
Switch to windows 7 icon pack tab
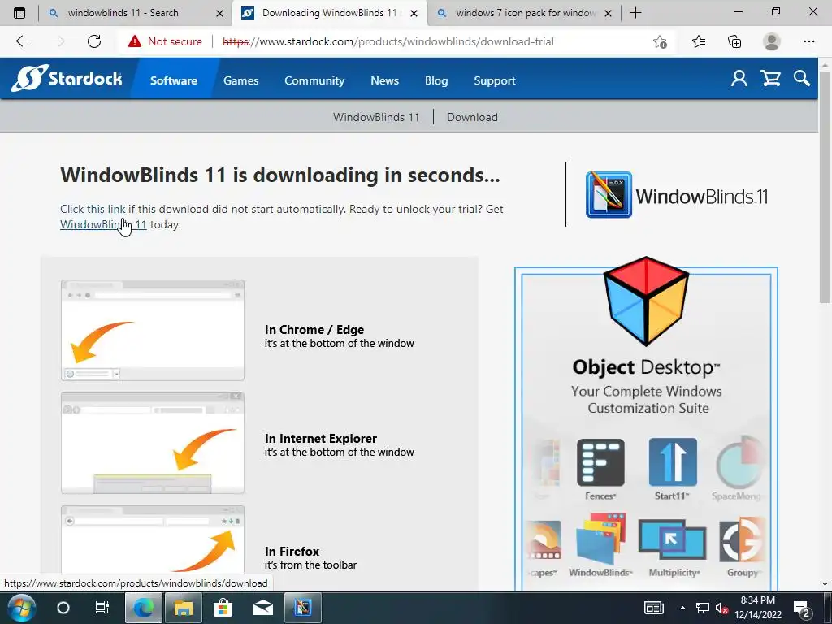pyautogui.click(x=525, y=13)
